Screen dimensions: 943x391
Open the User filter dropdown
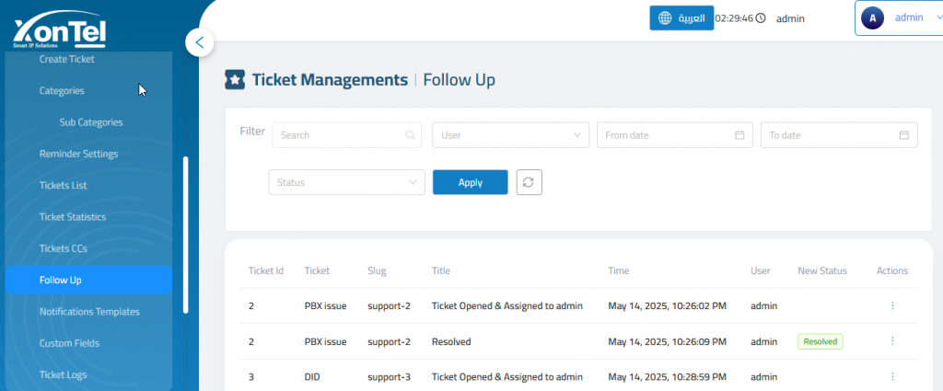click(x=510, y=135)
